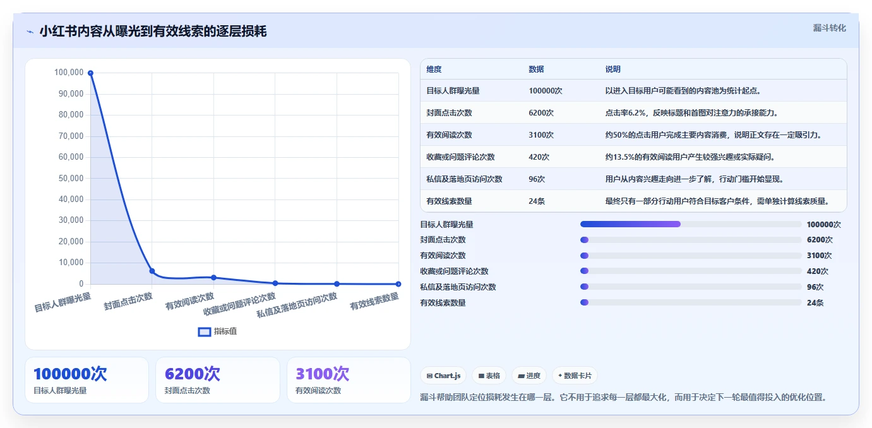Click the 24条 value beside the last progress bar
Viewport: 872px width, 428px height.
pos(815,303)
